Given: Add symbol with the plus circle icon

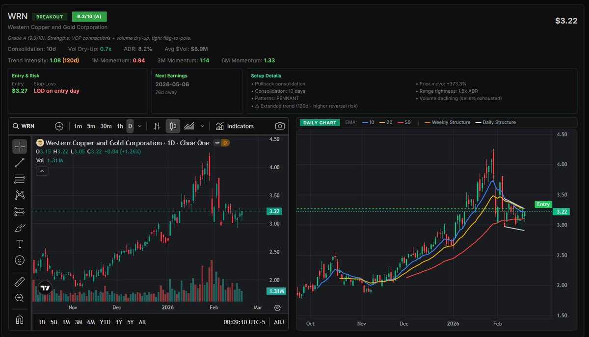Looking at the screenshot, I should coord(59,126).
